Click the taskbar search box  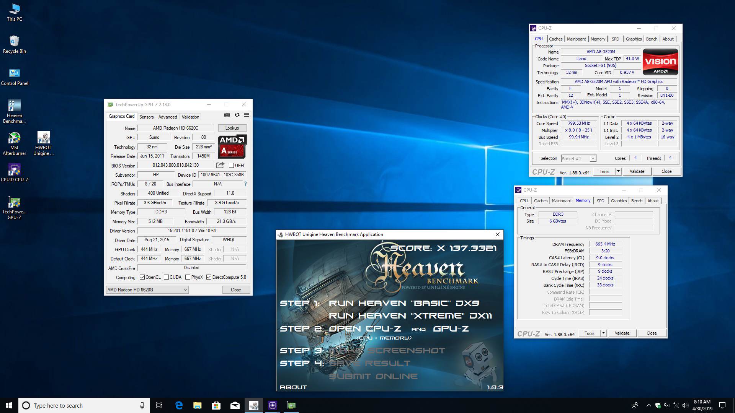pyautogui.click(x=83, y=405)
